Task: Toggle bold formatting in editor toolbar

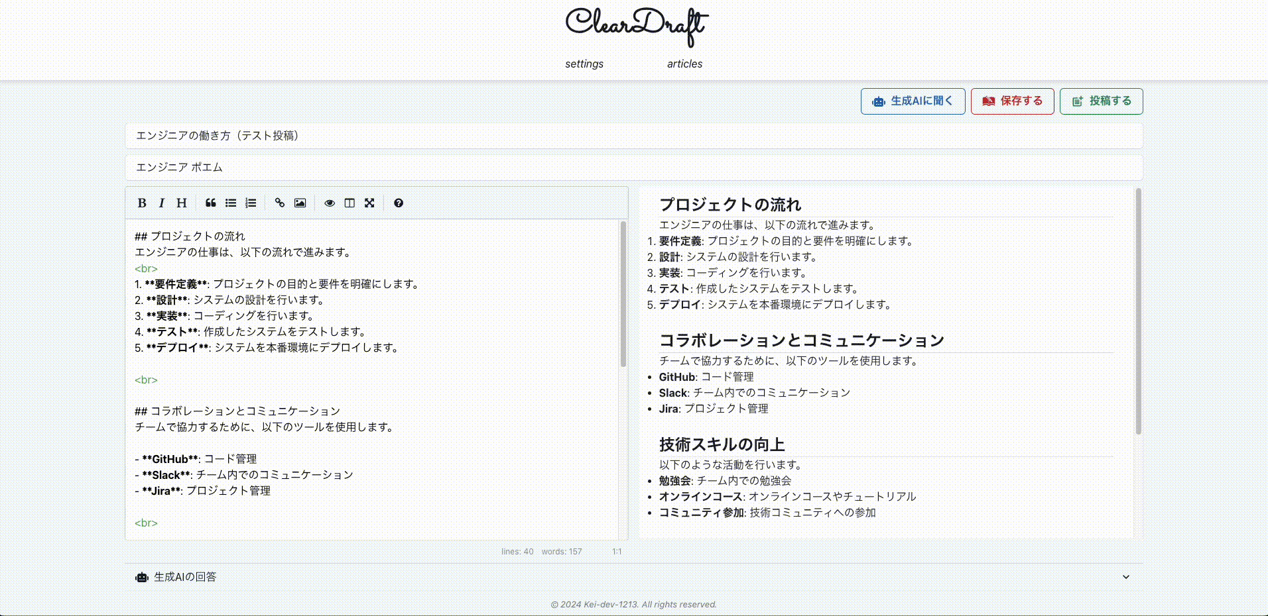Action: tap(142, 203)
